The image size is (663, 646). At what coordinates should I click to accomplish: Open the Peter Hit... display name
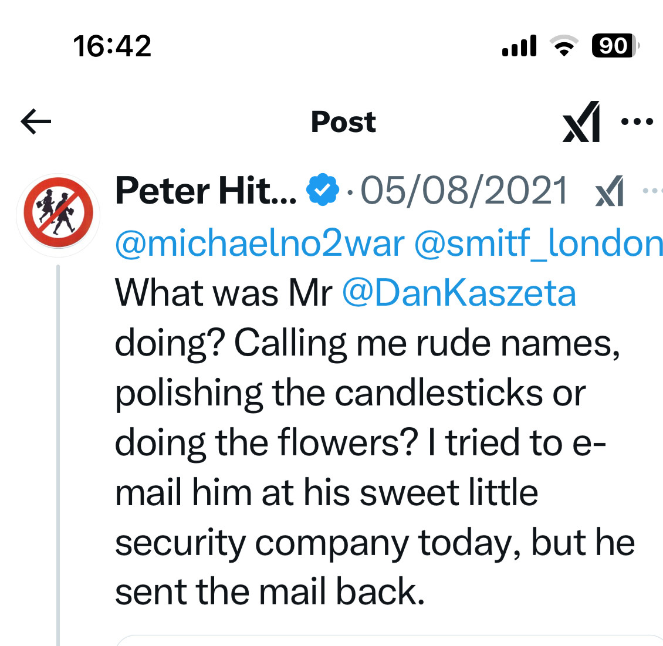point(205,191)
